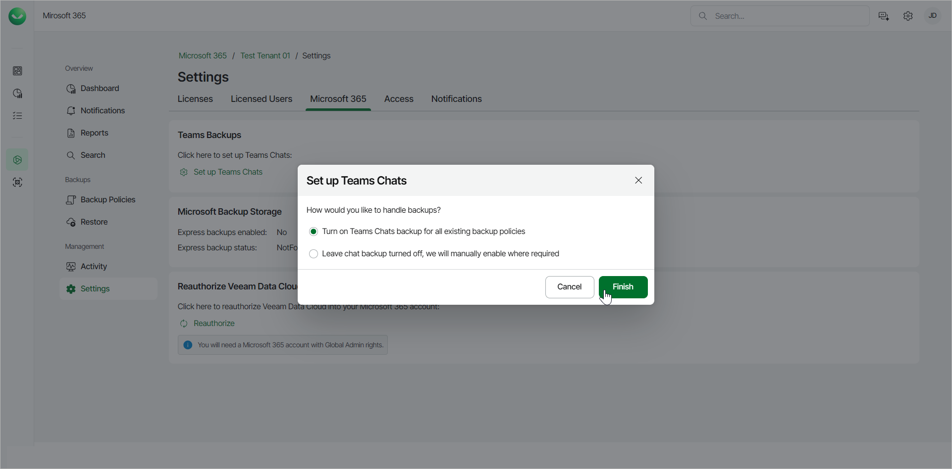Open the Notifications settings tab
The width and height of the screenshot is (952, 469).
pyautogui.click(x=456, y=99)
